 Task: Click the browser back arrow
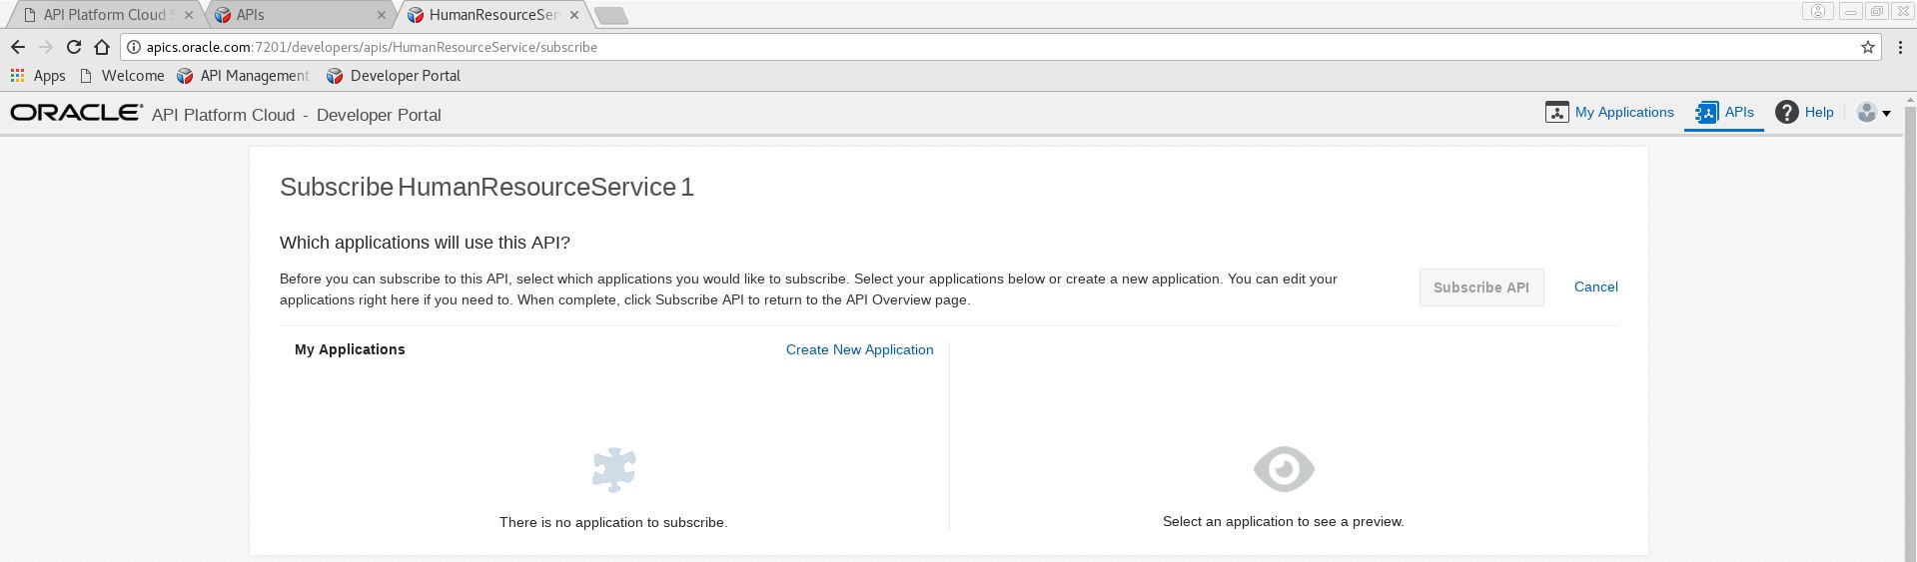tap(18, 47)
